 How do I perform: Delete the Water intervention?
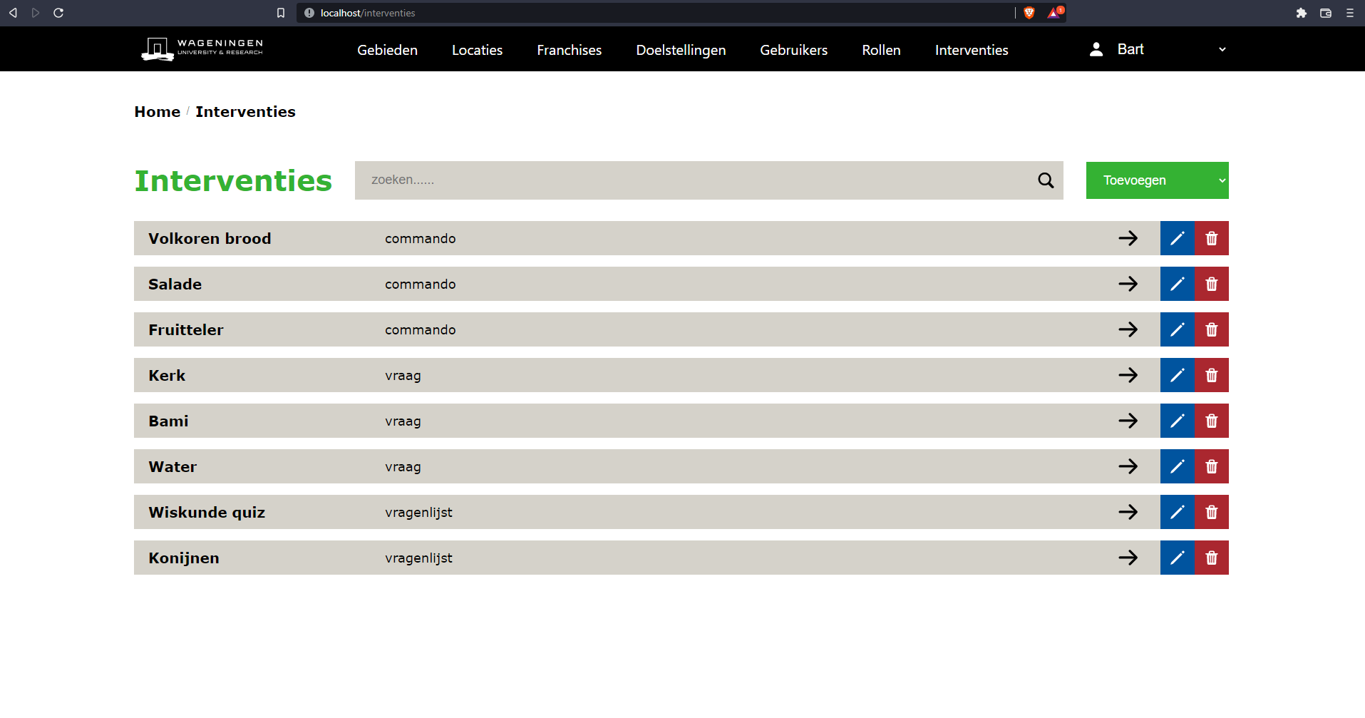(x=1212, y=466)
